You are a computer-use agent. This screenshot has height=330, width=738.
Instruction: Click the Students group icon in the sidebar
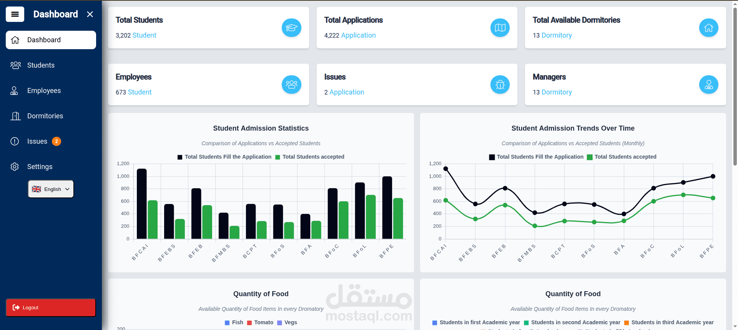click(15, 65)
